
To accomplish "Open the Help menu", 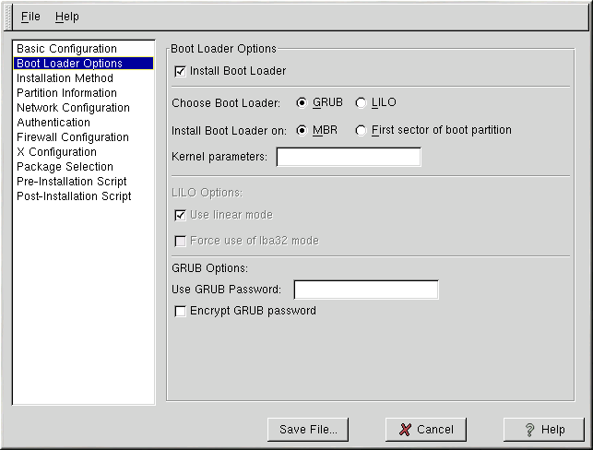I will [x=66, y=17].
